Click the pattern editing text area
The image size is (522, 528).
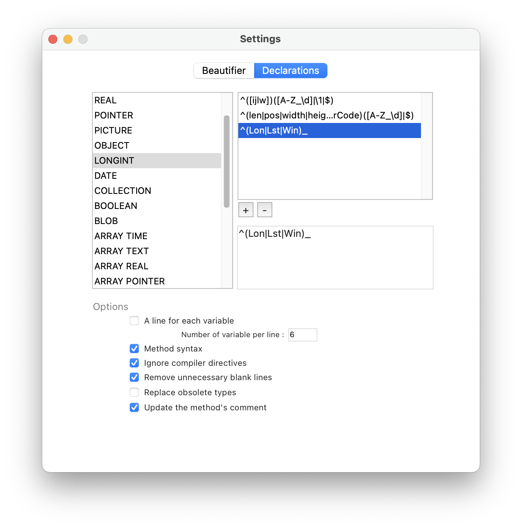(x=335, y=258)
